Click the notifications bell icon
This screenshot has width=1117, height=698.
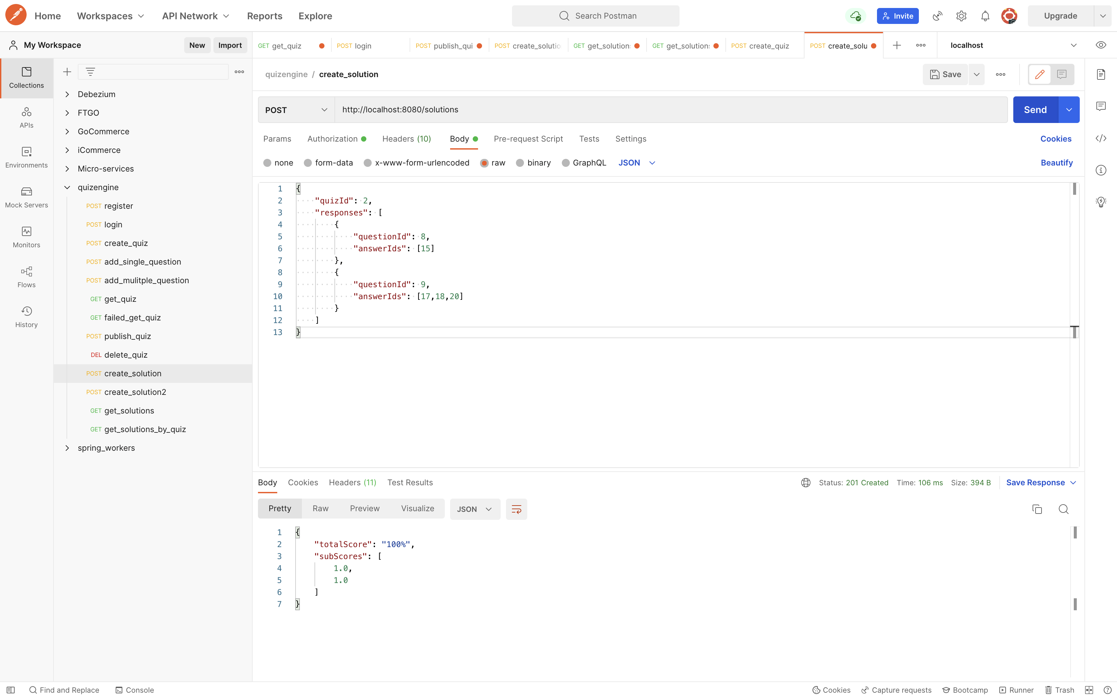(984, 16)
